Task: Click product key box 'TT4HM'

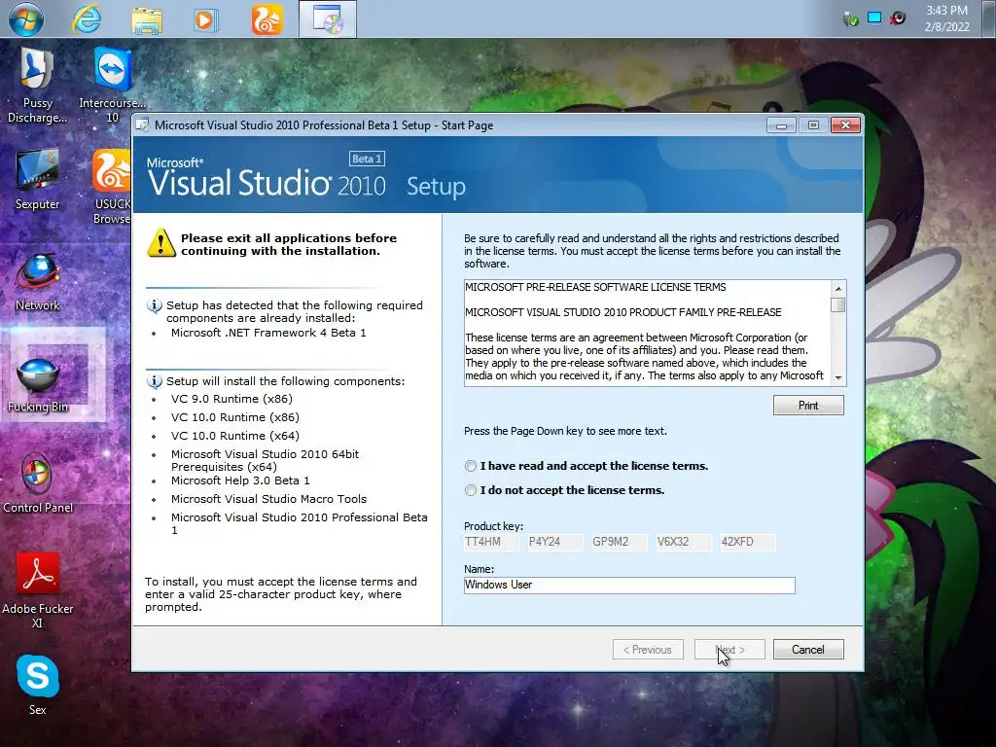Action: (491, 542)
